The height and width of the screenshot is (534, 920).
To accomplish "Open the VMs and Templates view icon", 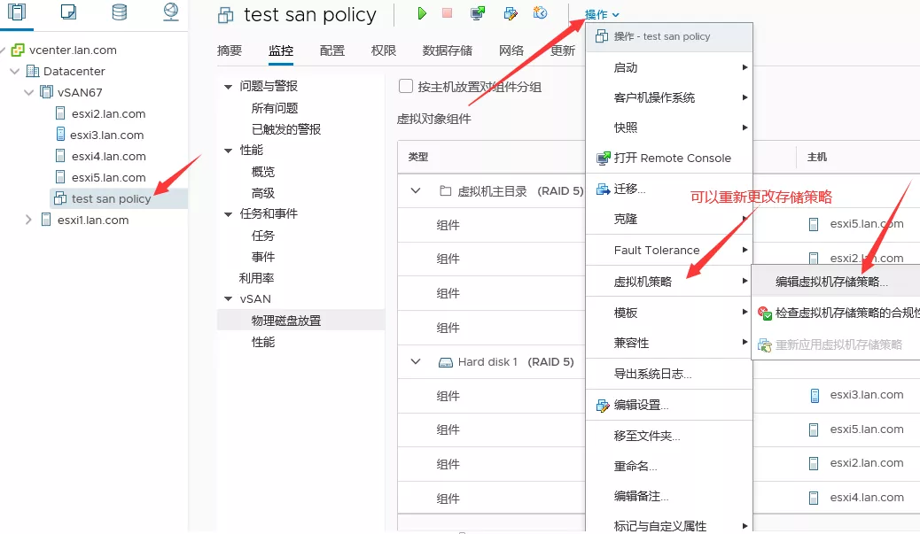I will [x=68, y=12].
